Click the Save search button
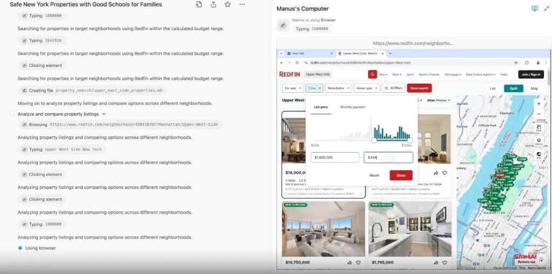This screenshot has height=274, width=552. pos(419,88)
